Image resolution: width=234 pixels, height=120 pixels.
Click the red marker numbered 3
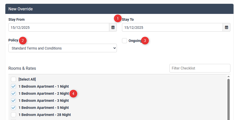pyautogui.click(x=145, y=41)
